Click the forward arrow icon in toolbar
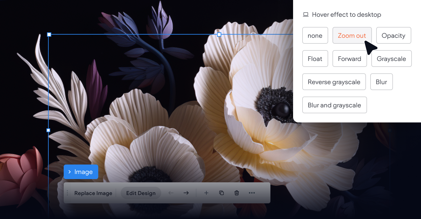 186,193
